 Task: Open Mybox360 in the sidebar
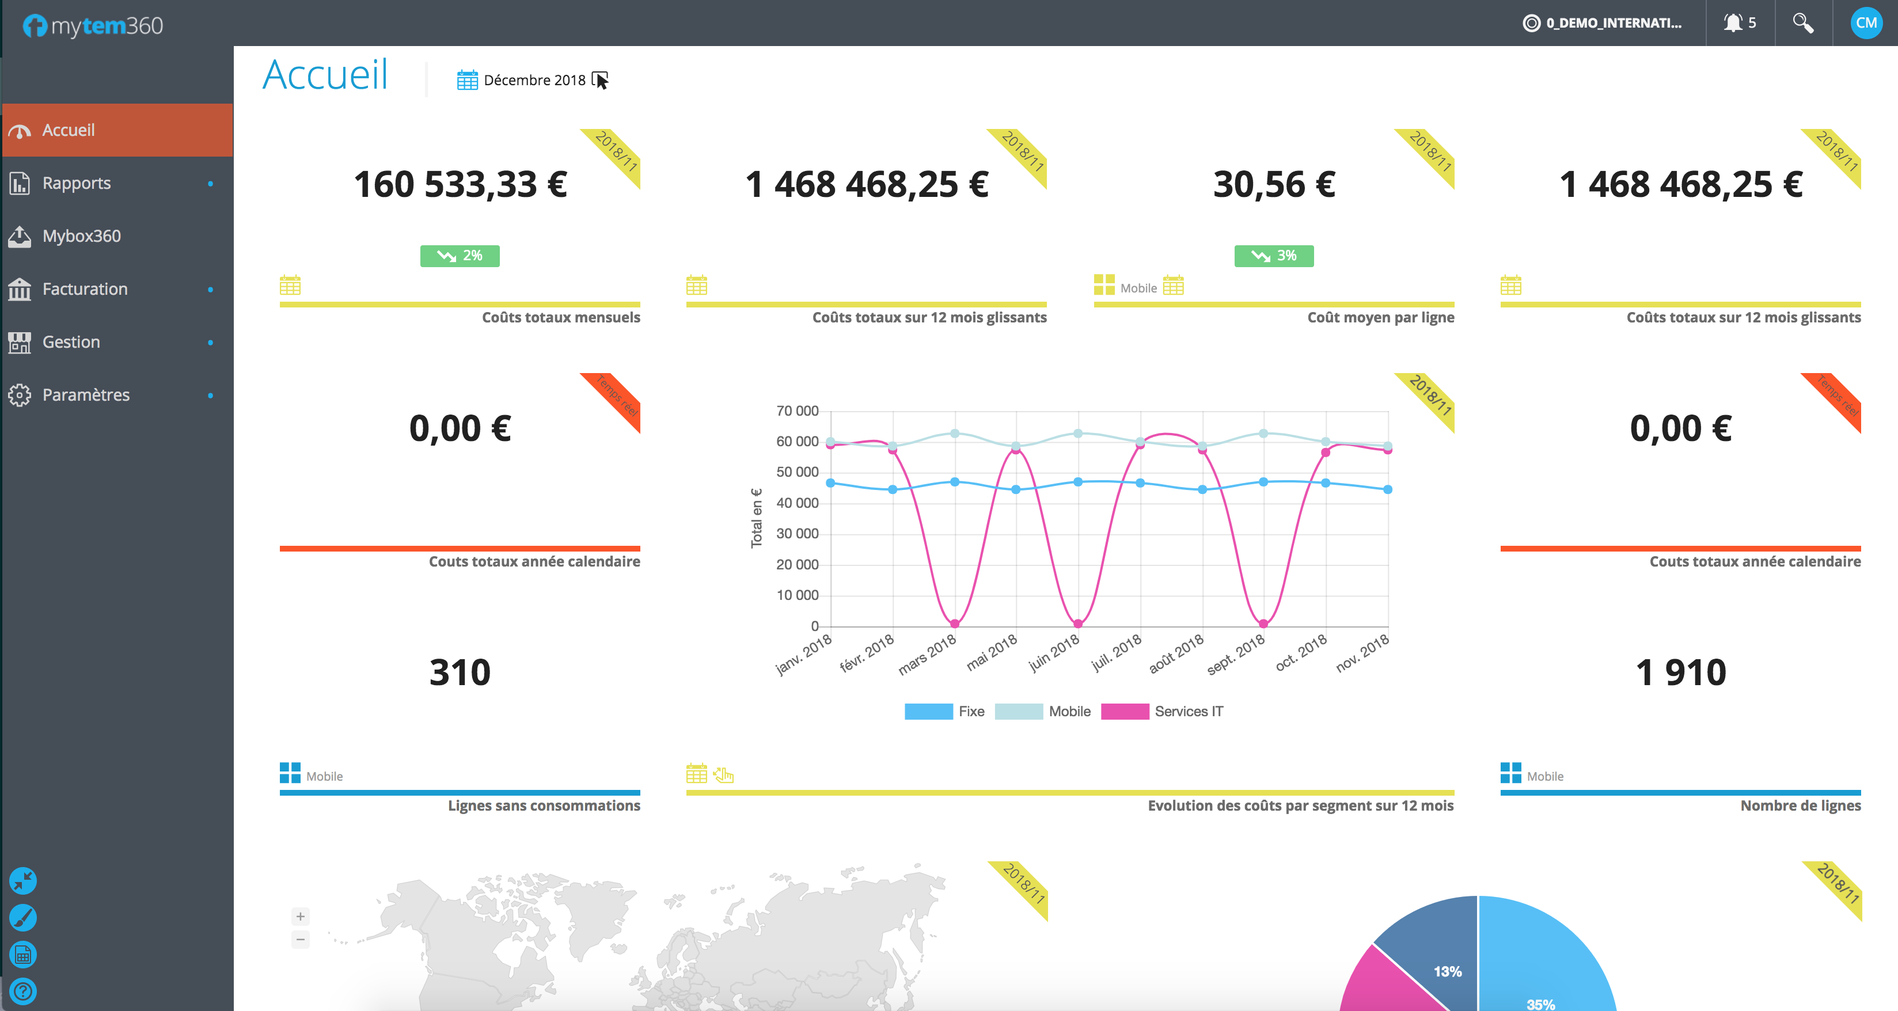coord(117,236)
